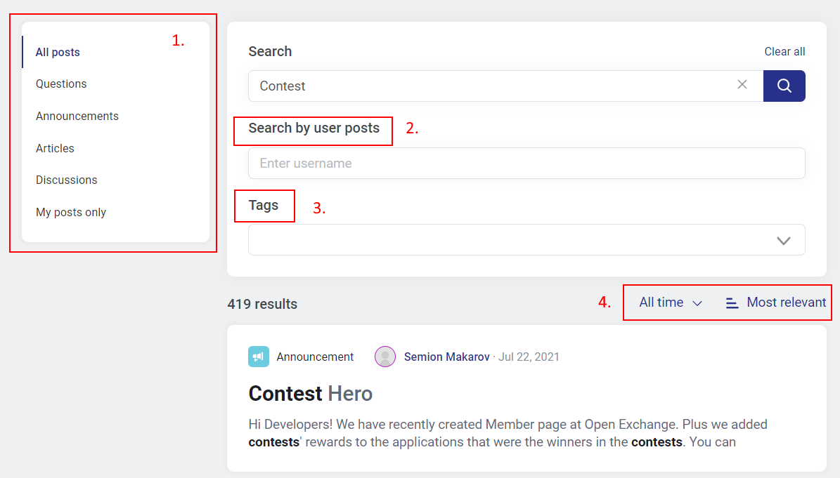840x478 pixels.
Task: Select My posts only filter
Action: (x=71, y=212)
